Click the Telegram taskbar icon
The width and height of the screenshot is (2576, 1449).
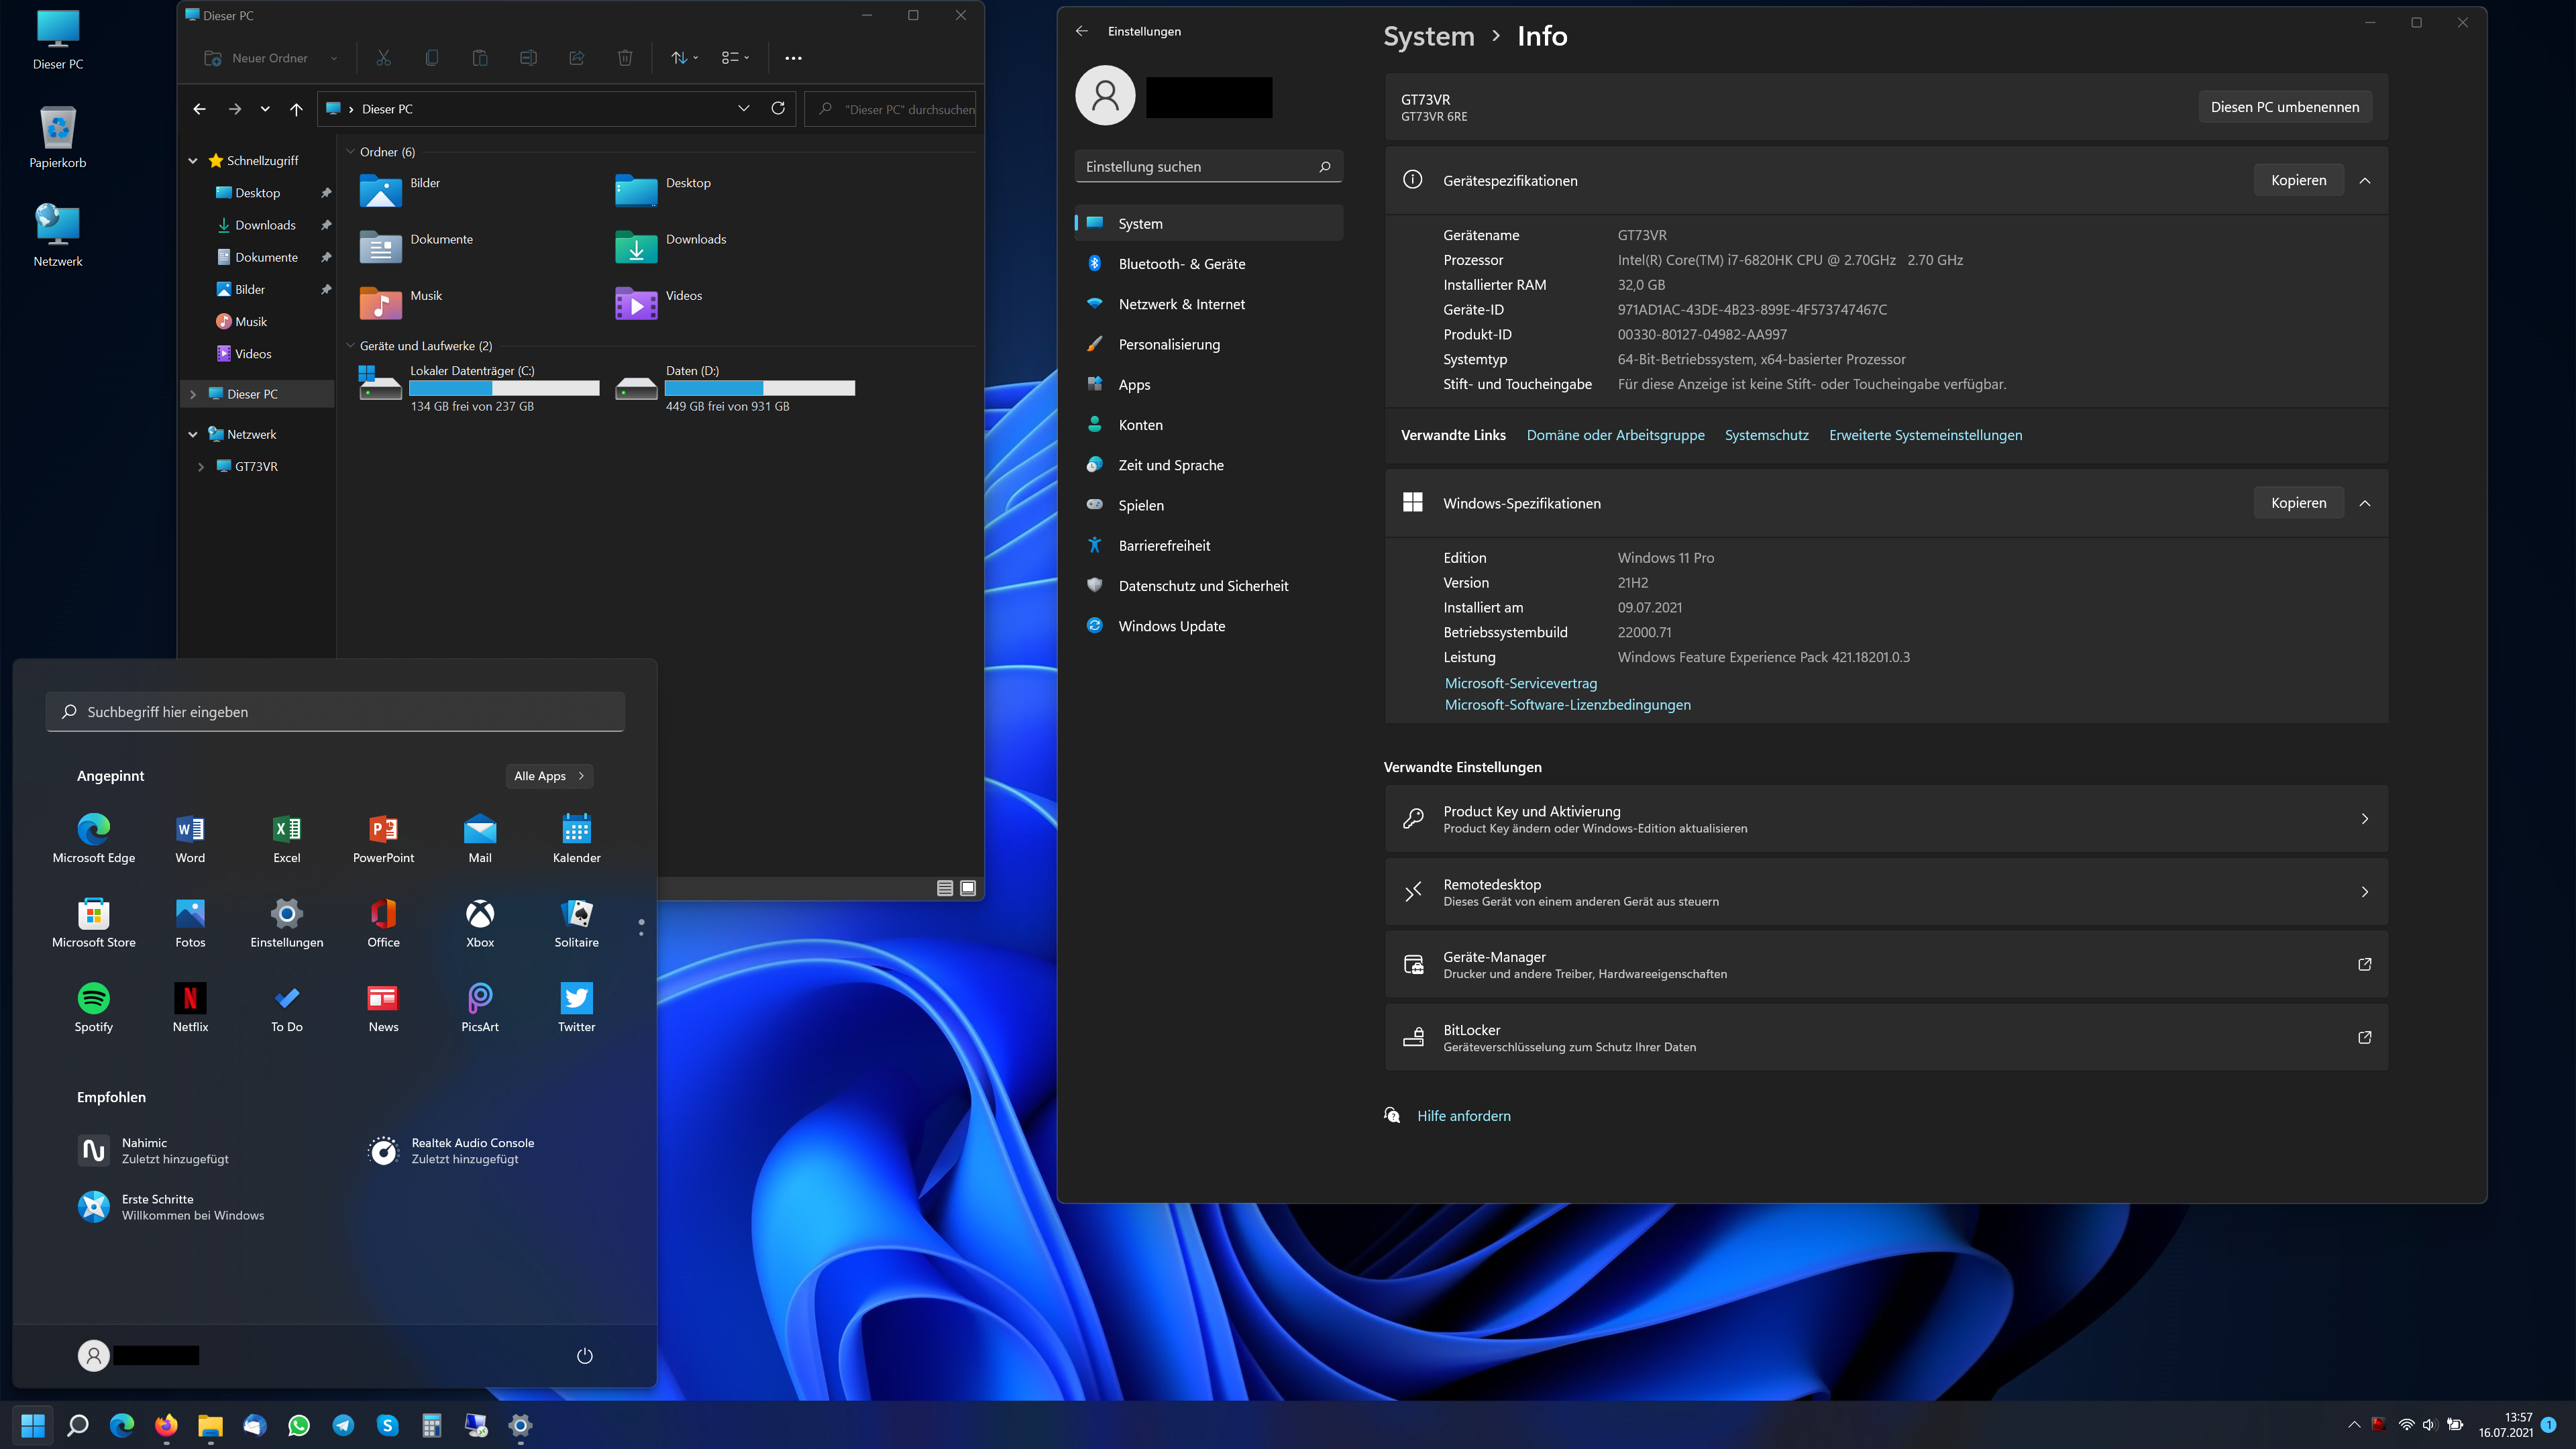tap(343, 1425)
